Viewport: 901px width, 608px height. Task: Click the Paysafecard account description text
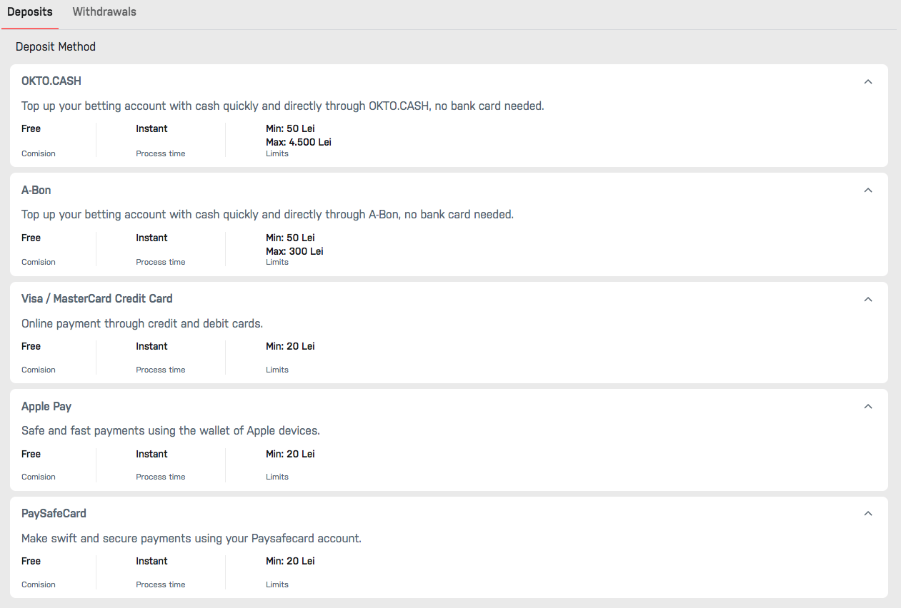point(191,539)
